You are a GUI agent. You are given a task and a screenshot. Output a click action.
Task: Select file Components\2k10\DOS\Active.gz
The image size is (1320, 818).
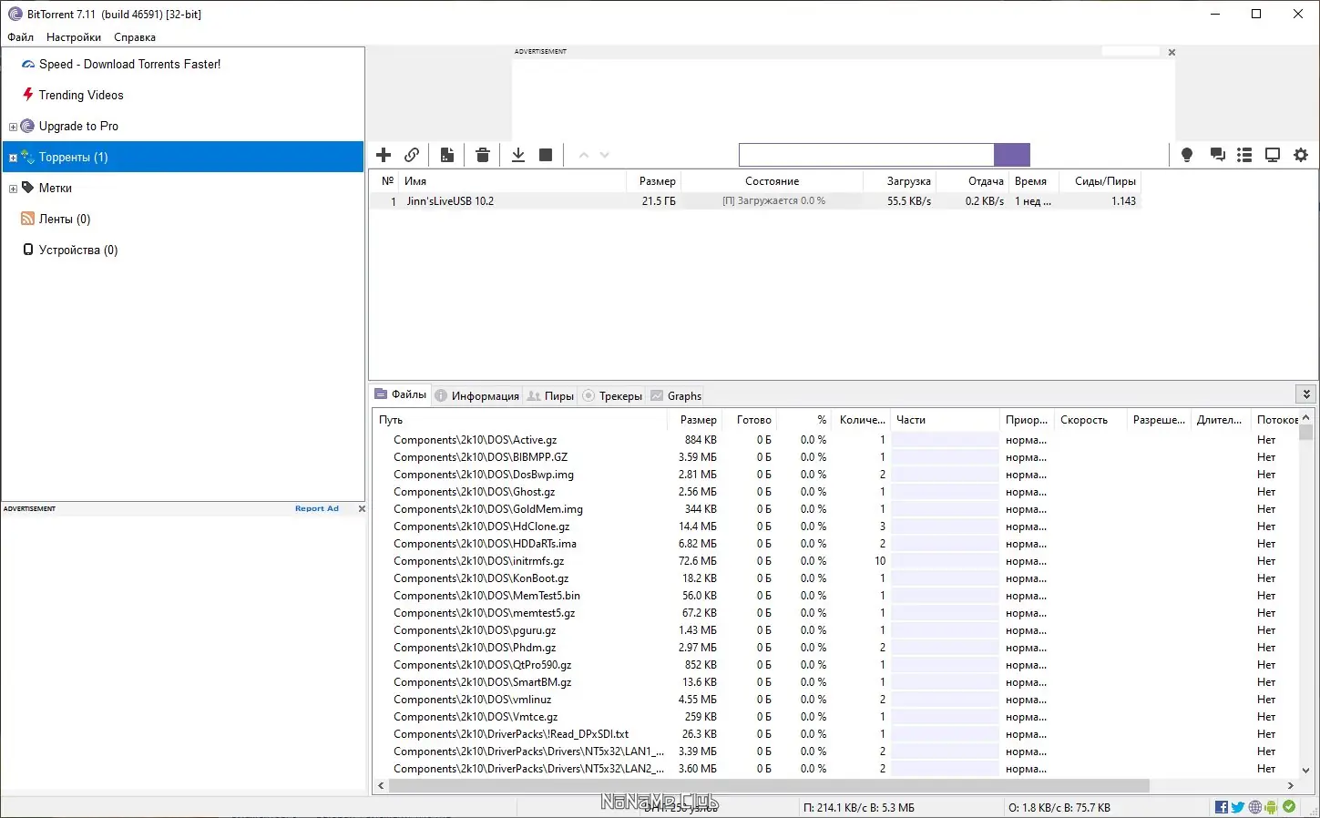point(475,440)
